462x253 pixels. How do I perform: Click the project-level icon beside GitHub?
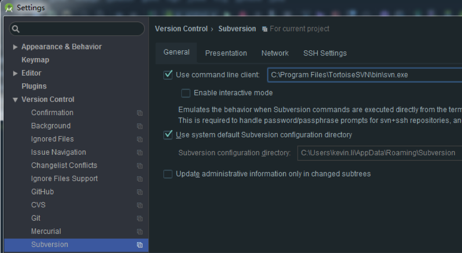tap(140, 192)
